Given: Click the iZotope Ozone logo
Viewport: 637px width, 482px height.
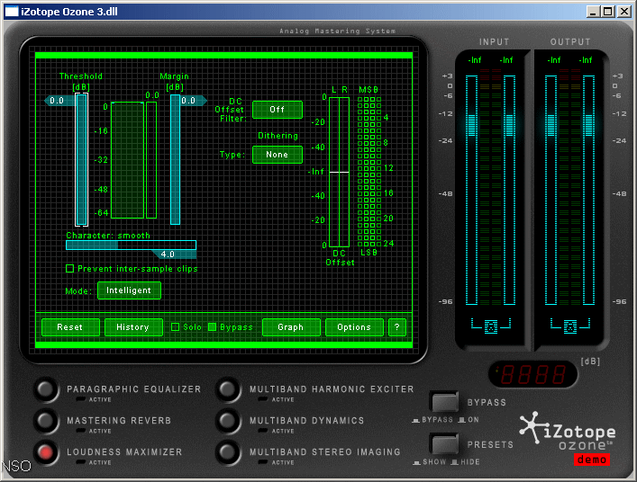Looking at the screenshot, I should click(x=567, y=432).
